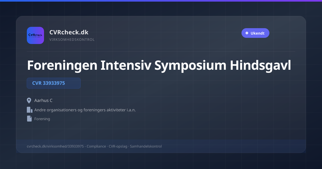This screenshot has height=169, width=322.
Task: Click the CVR 33933975 badge
Action: (x=54, y=83)
